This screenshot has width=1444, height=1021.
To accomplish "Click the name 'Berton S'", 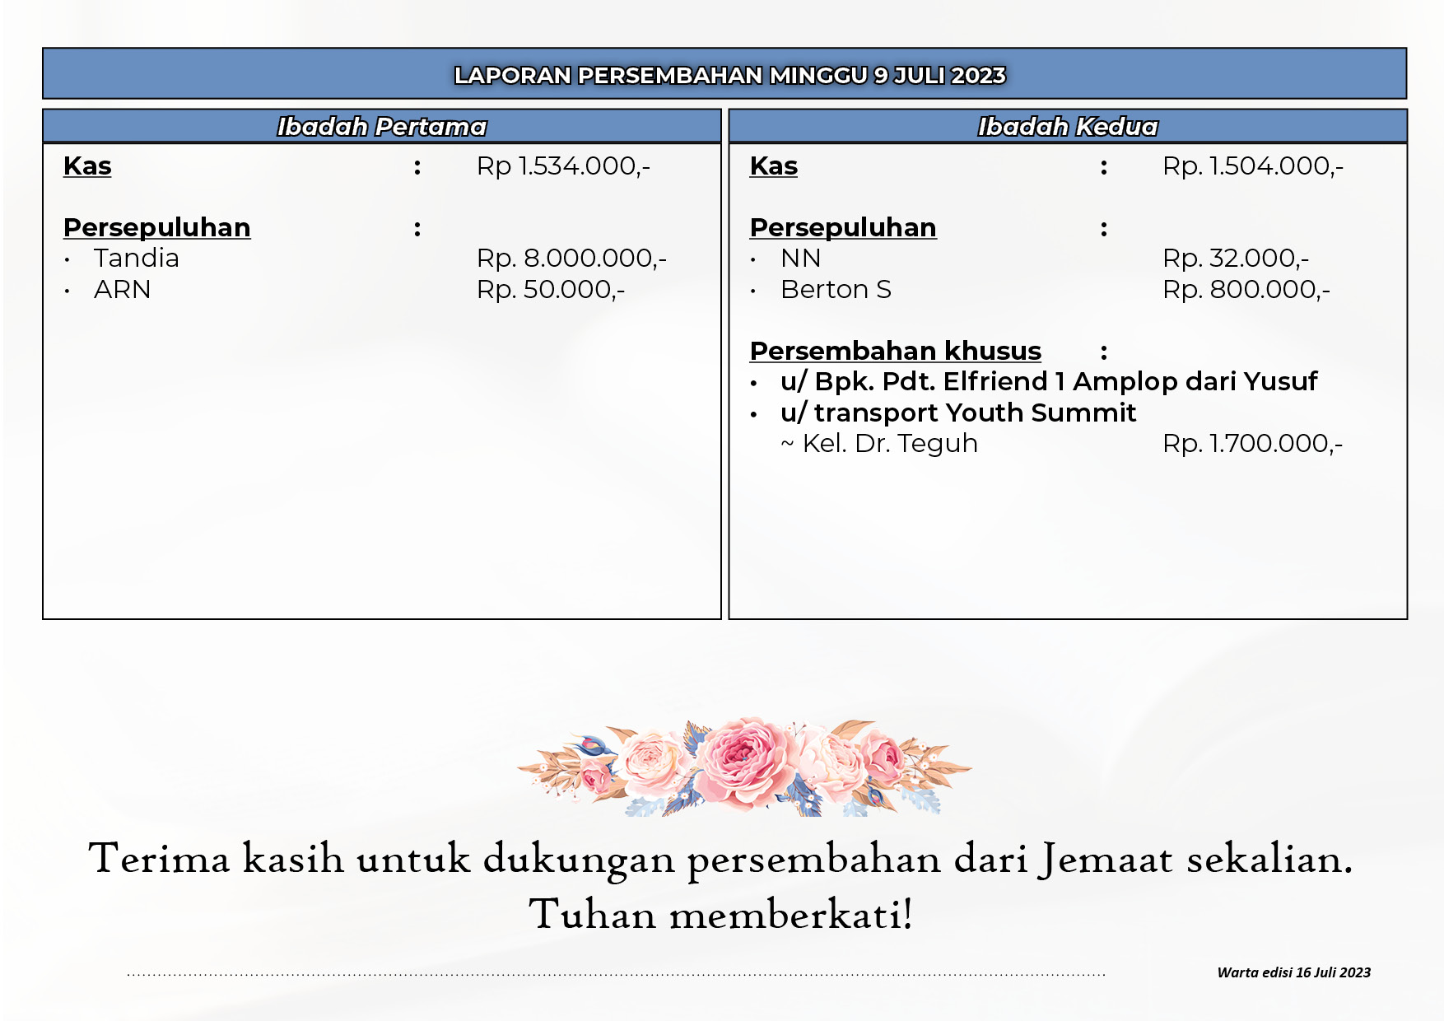I will [x=836, y=290].
